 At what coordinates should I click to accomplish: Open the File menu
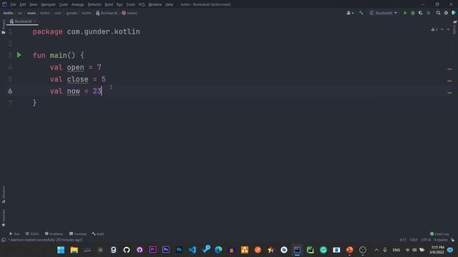(13, 4)
